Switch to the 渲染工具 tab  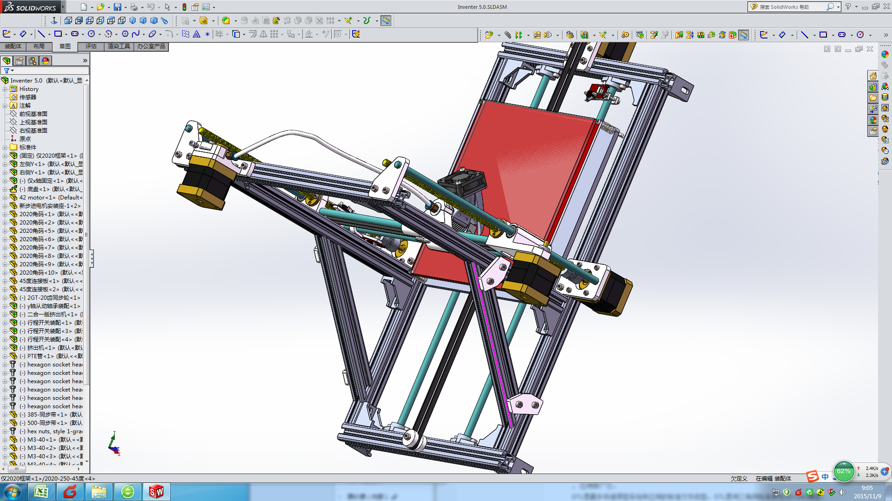point(119,46)
